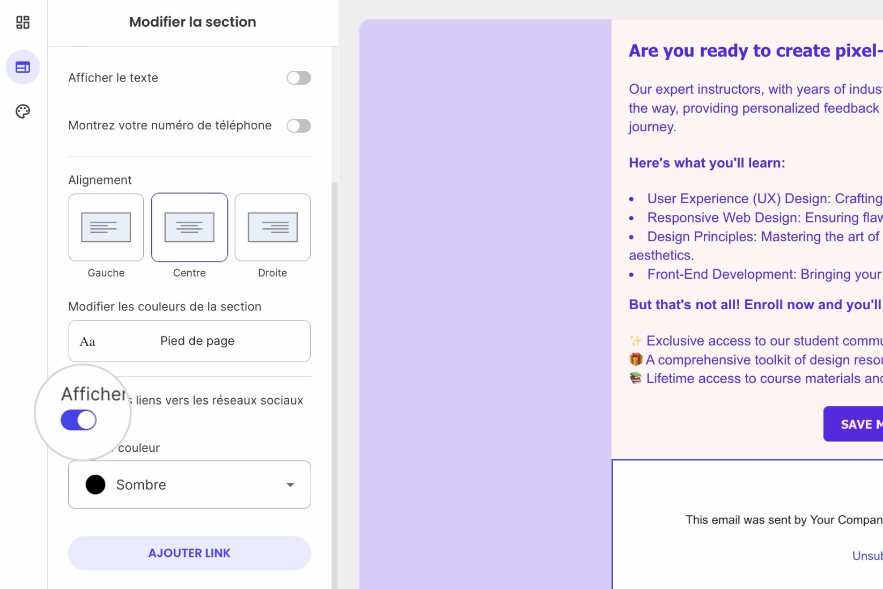Open the blocks grid icon in sidebar
The width and height of the screenshot is (883, 589).
coord(23,23)
